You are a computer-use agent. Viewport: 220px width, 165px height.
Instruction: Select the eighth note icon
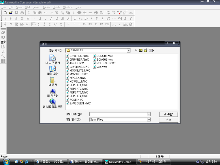tap(51, 18)
